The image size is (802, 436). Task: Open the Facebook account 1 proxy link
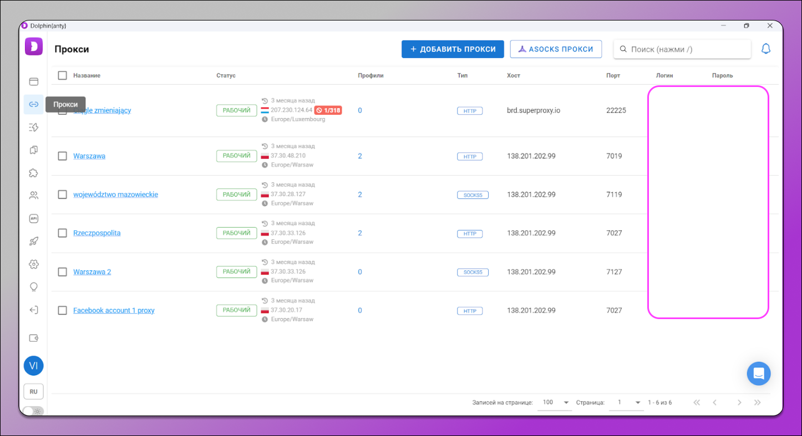pos(114,311)
